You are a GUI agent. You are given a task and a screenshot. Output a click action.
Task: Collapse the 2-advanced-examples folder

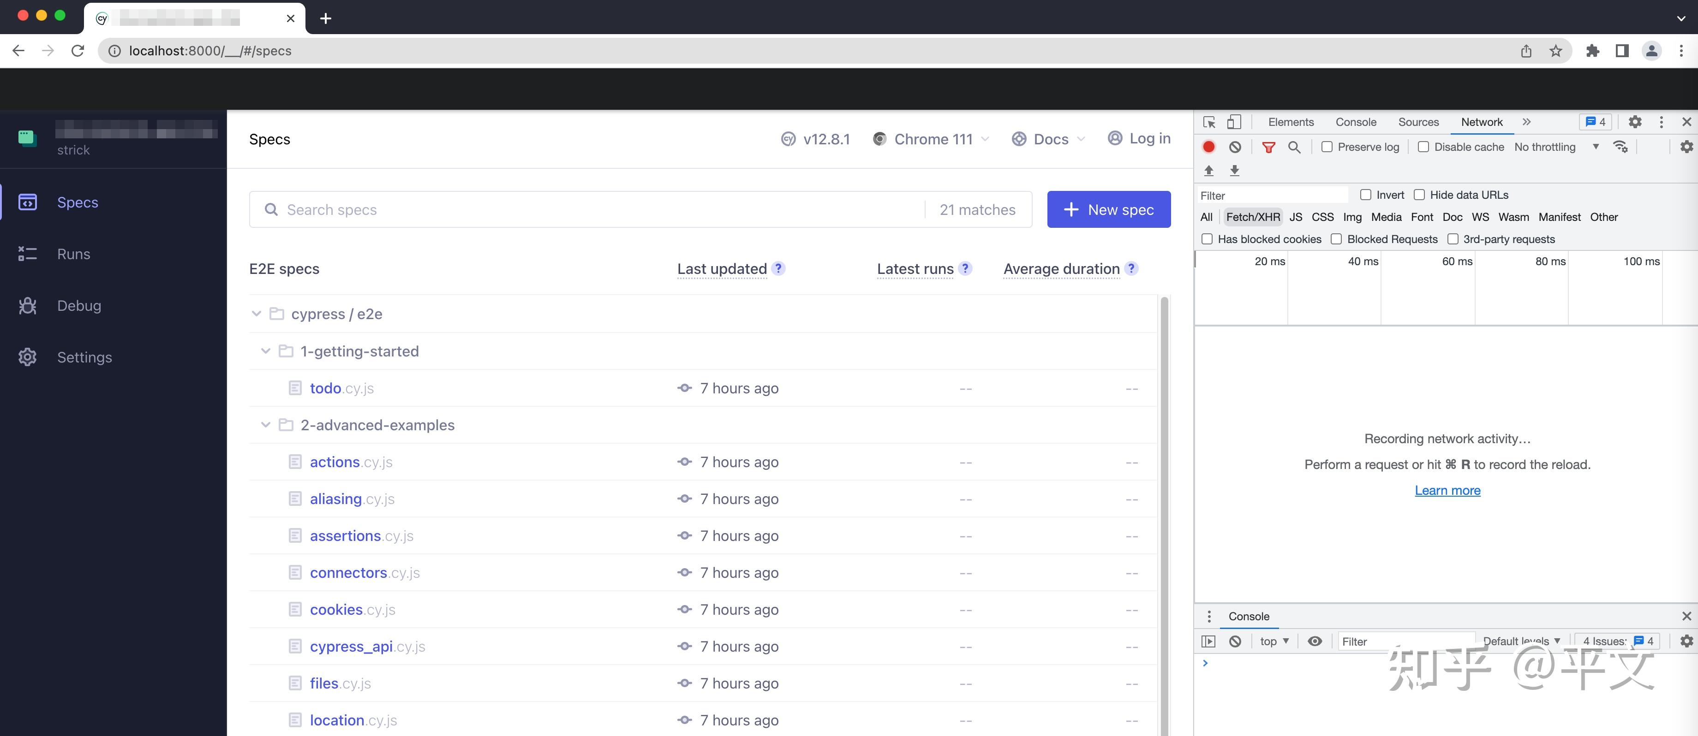pos(266,425)
